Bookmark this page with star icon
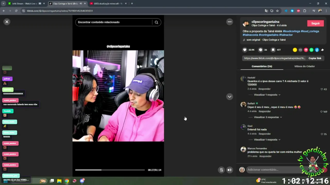The image size is (330, 185). (277, 11)
